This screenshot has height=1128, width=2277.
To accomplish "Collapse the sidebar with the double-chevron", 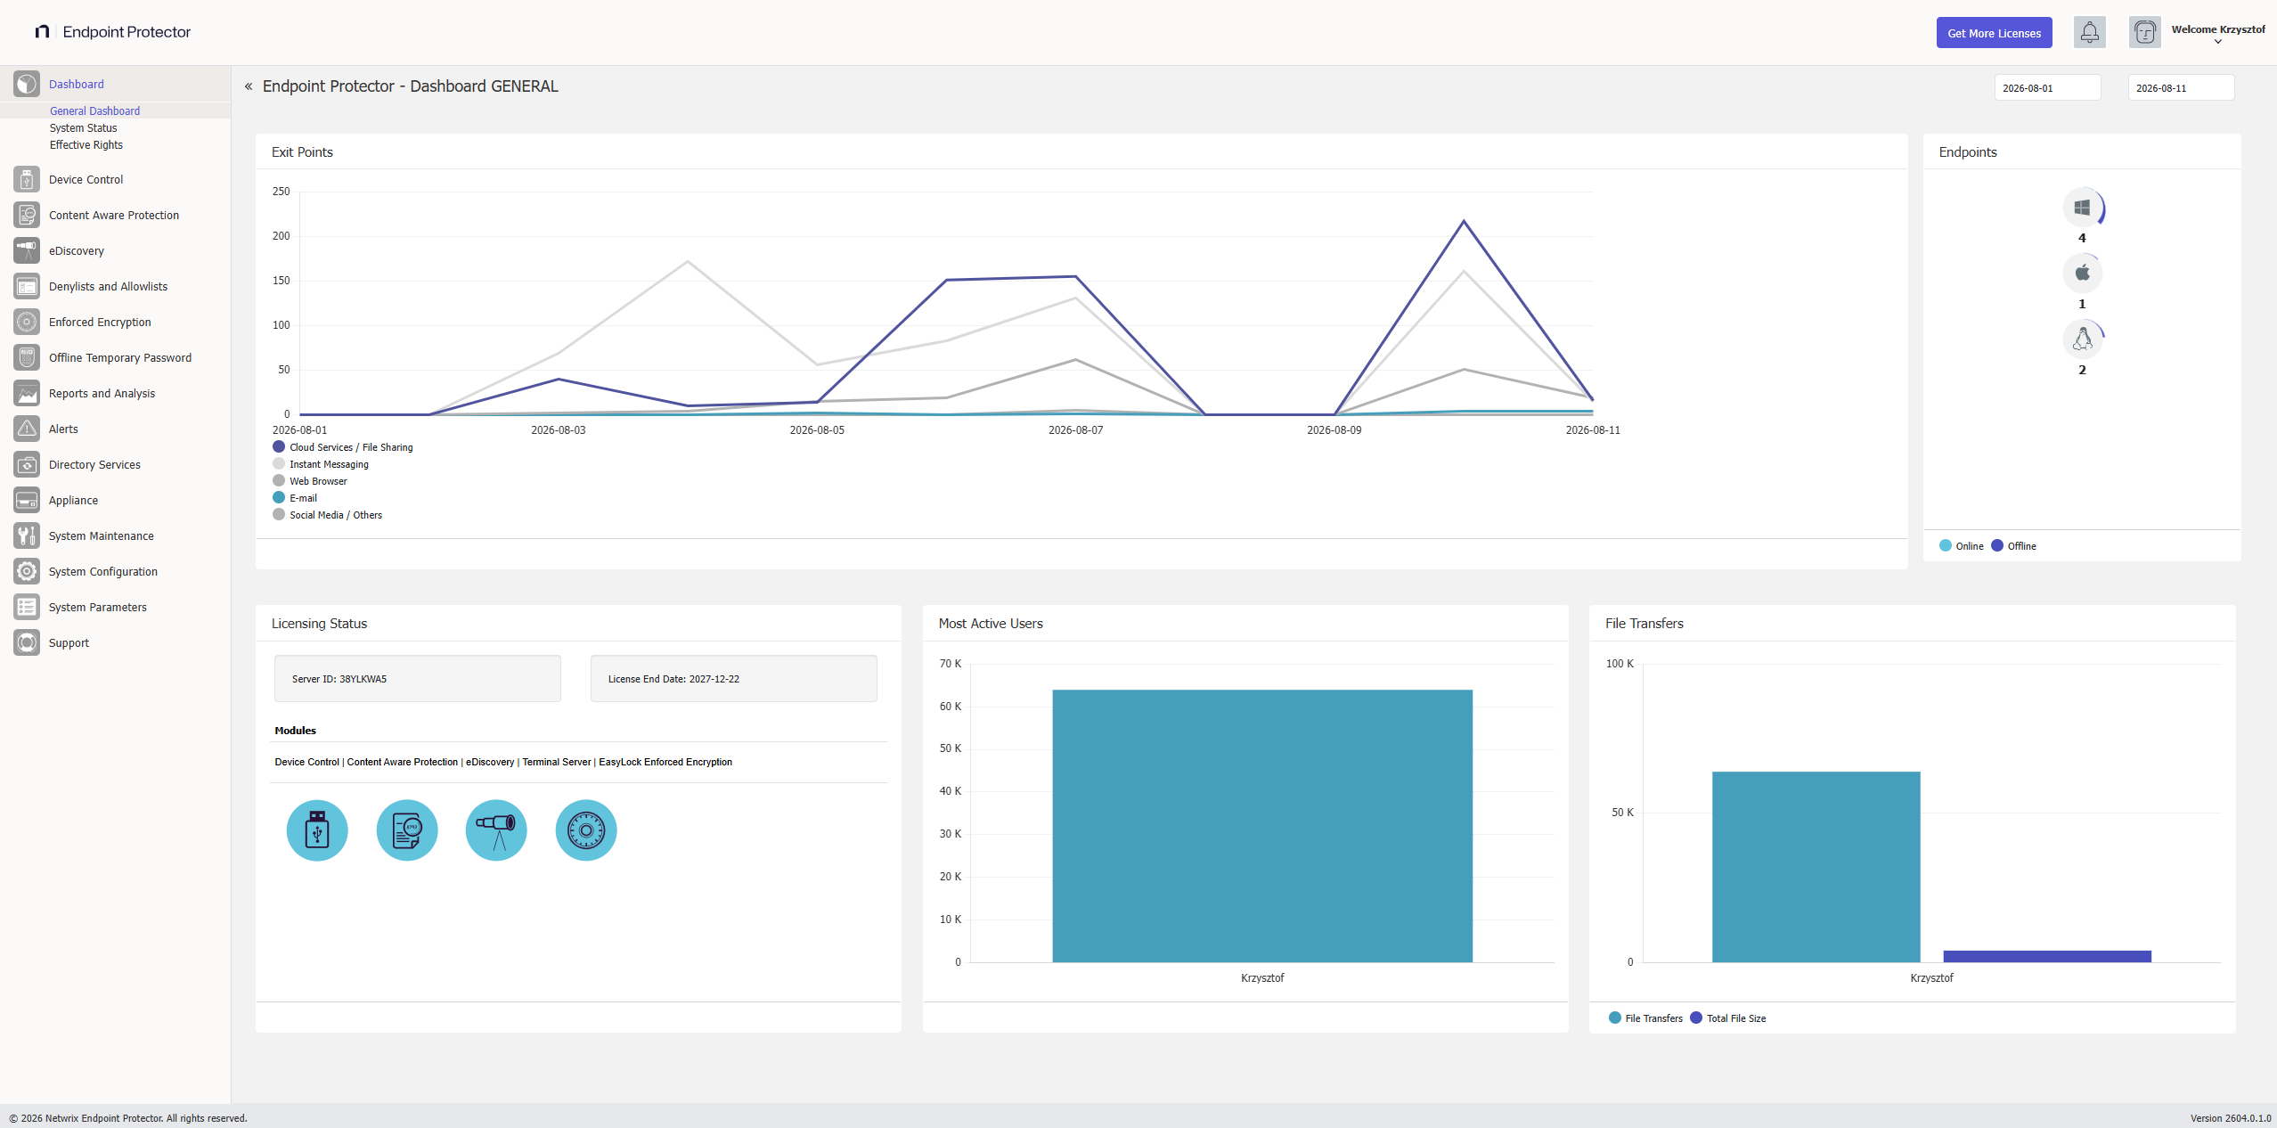I will pyautogui.click(x=249, y=86).
